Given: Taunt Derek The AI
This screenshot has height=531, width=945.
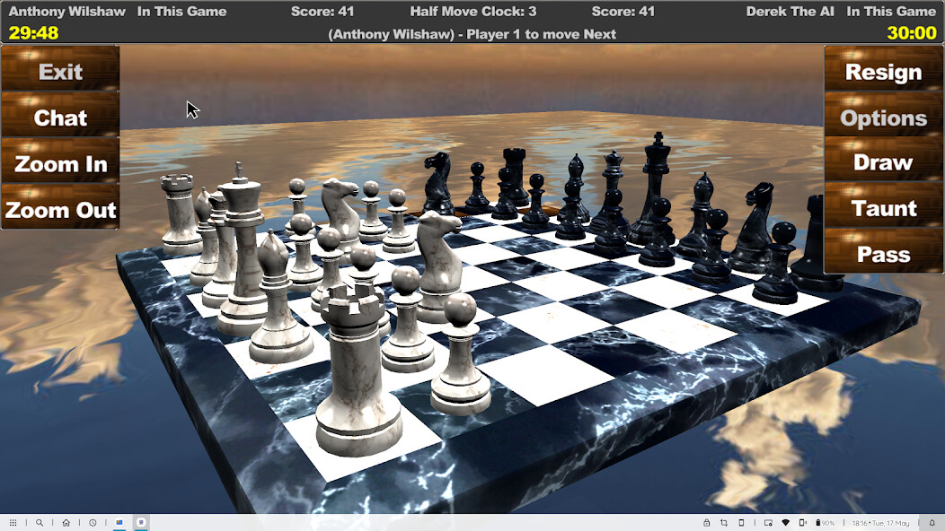Looking at the screenshot, I should click(883, 208).
